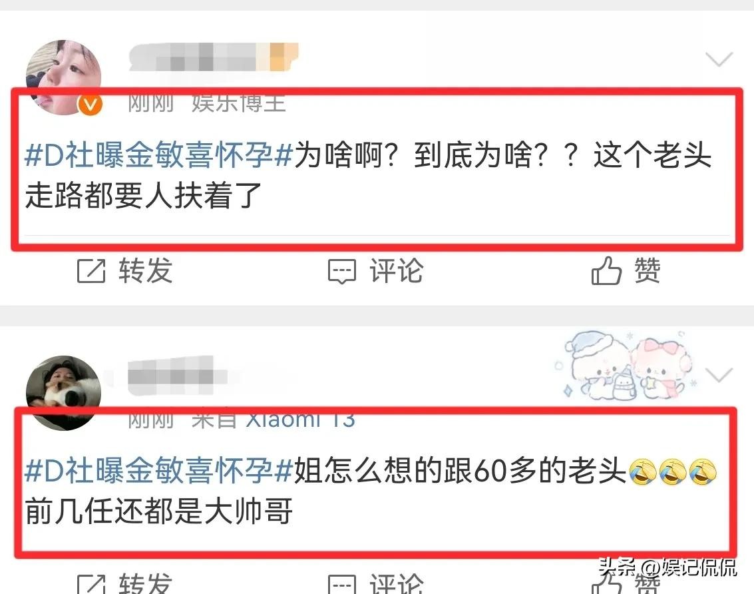Tap 赞 label on first post

pyautogui.click(x=648, y=270)
